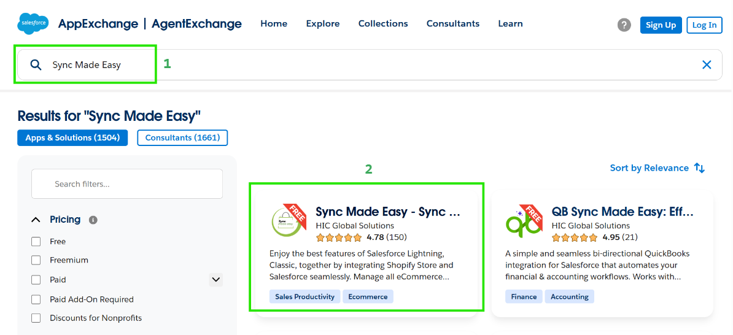Click the search magnifier icon
Image resolution: width=733 pixels, height=335 pixels.
tap(36, 65)
